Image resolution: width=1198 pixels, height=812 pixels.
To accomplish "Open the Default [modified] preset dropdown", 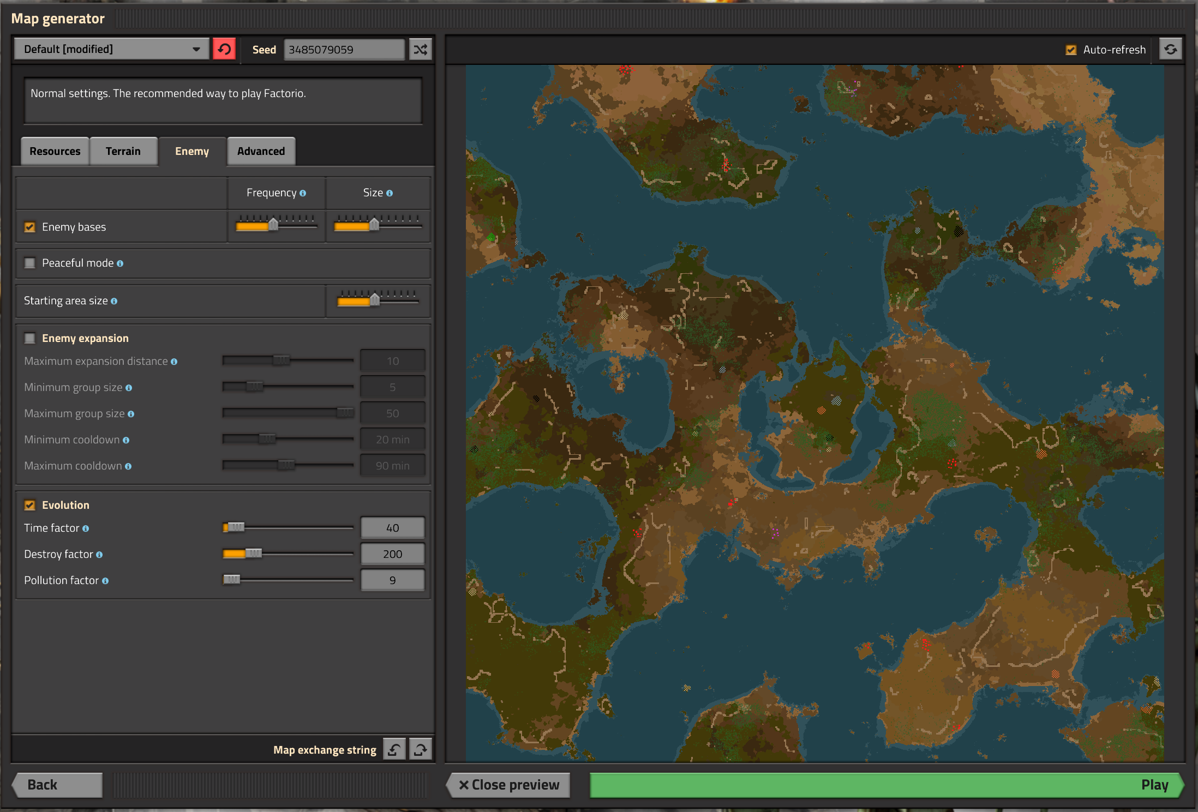I will coord(111,49).
